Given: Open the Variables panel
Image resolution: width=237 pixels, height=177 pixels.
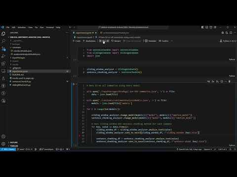Looking at the screenshot, I should [x=151, y=41].
